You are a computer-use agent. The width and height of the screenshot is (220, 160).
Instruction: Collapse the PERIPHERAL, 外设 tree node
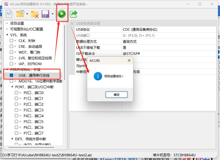pos(7,69)
